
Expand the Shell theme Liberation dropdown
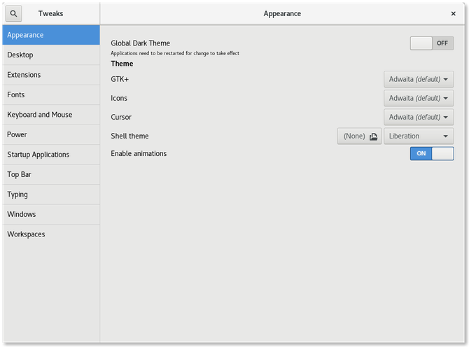tap(419, 136)
